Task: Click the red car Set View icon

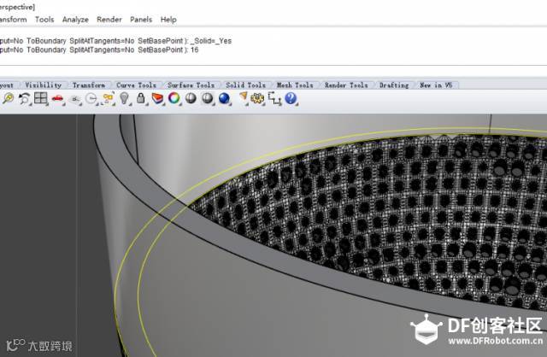Action: [57, 99]
